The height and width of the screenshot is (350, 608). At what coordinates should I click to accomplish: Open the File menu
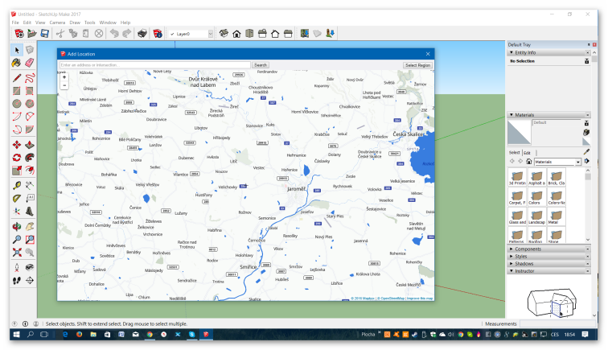click(15, 23)
